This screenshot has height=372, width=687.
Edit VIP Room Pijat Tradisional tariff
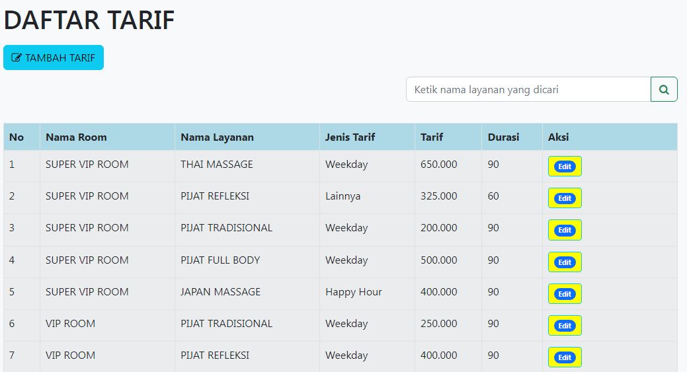coord(564,326)
